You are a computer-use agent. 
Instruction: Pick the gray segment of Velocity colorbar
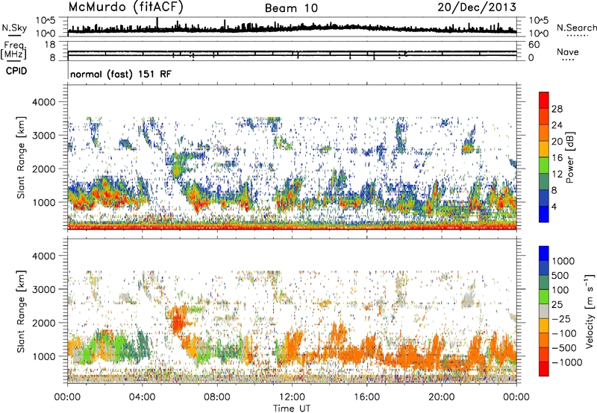click(x=544, y=312)
